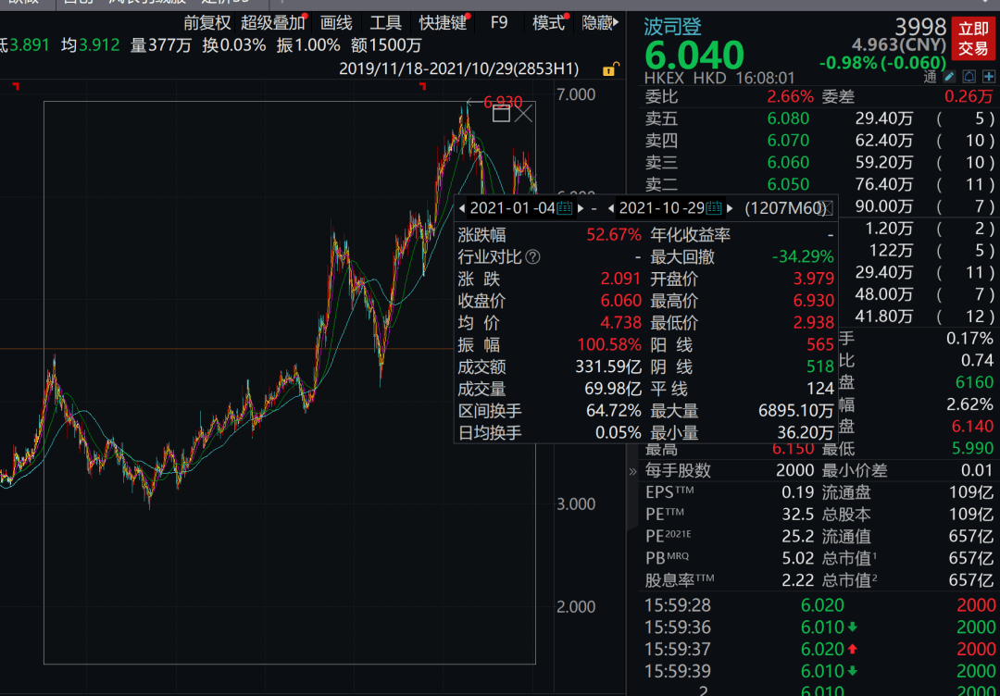
Task: Select the 卖五 ask price 6.080
Action: (788, 118)
